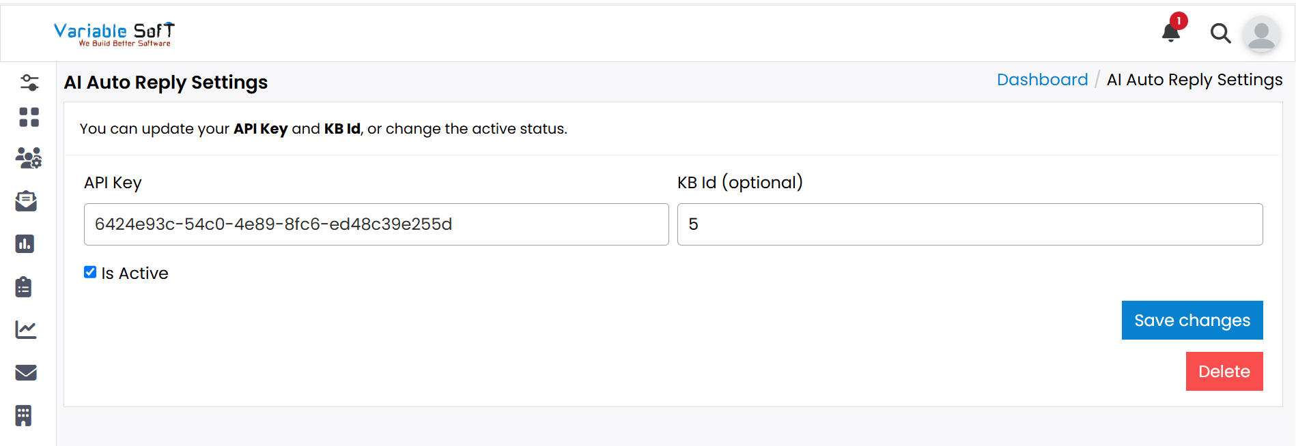The image size is (1296, 446).
Task: Toggle the Is Active checkbox
Action: tap(90, 272)
